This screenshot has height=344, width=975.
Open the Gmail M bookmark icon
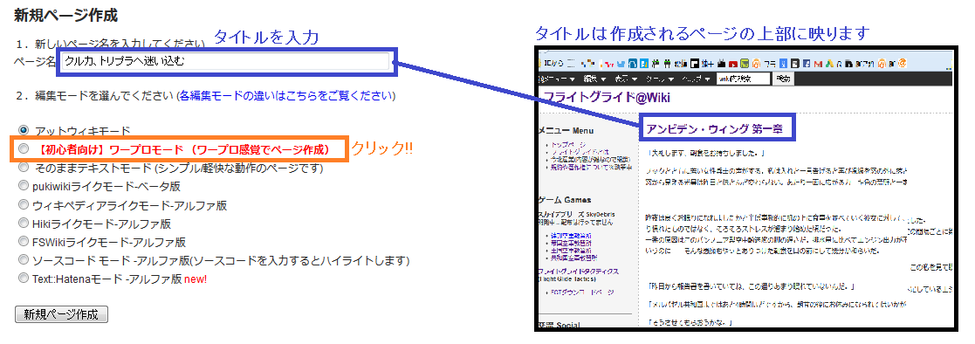point(818,64)
